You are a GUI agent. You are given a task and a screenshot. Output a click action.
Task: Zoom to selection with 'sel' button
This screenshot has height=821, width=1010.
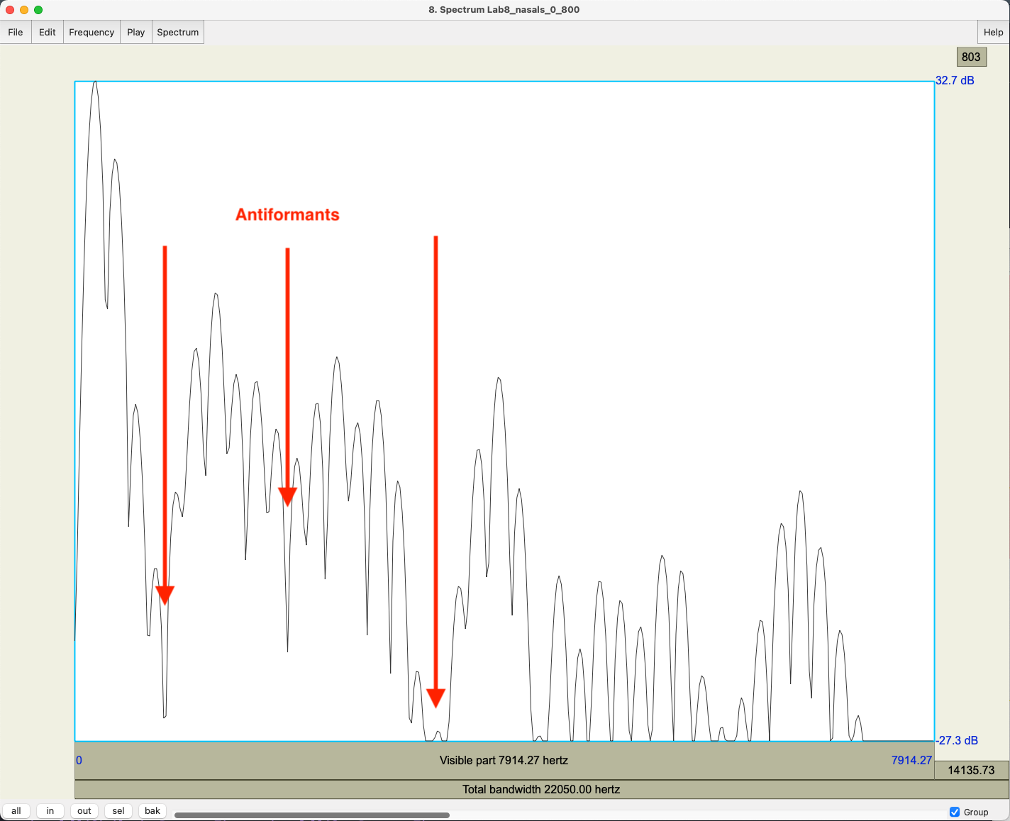pos(118,811)
